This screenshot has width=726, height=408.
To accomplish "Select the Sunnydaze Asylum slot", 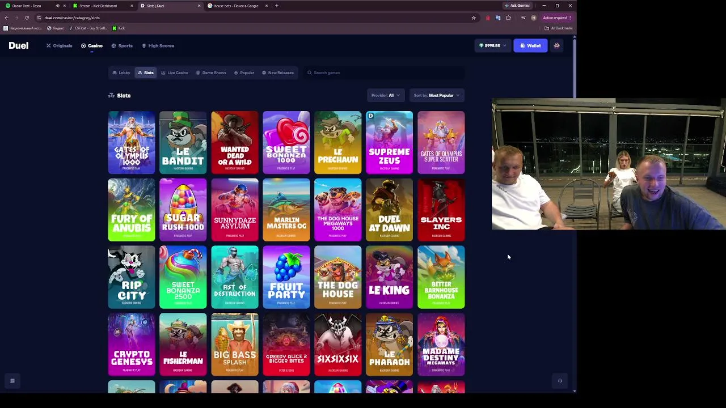I will pyautogui.click(x=235, y=210).
